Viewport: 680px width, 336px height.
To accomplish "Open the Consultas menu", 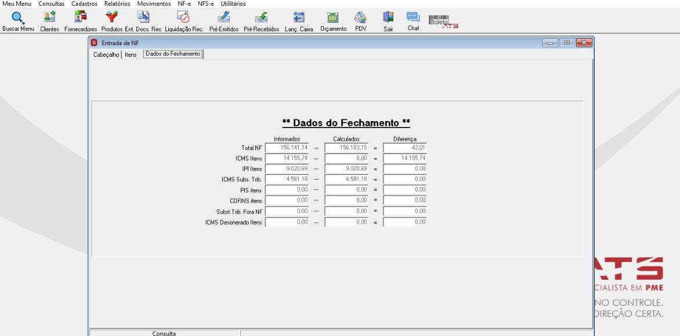I will 51,3.
